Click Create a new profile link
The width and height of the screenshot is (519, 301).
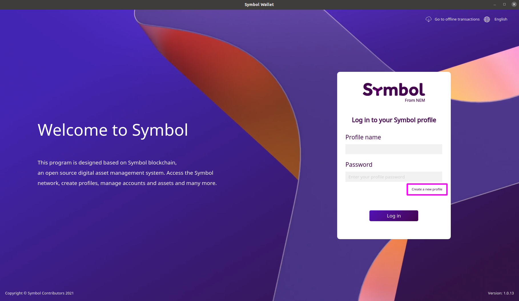pos(427,189)
